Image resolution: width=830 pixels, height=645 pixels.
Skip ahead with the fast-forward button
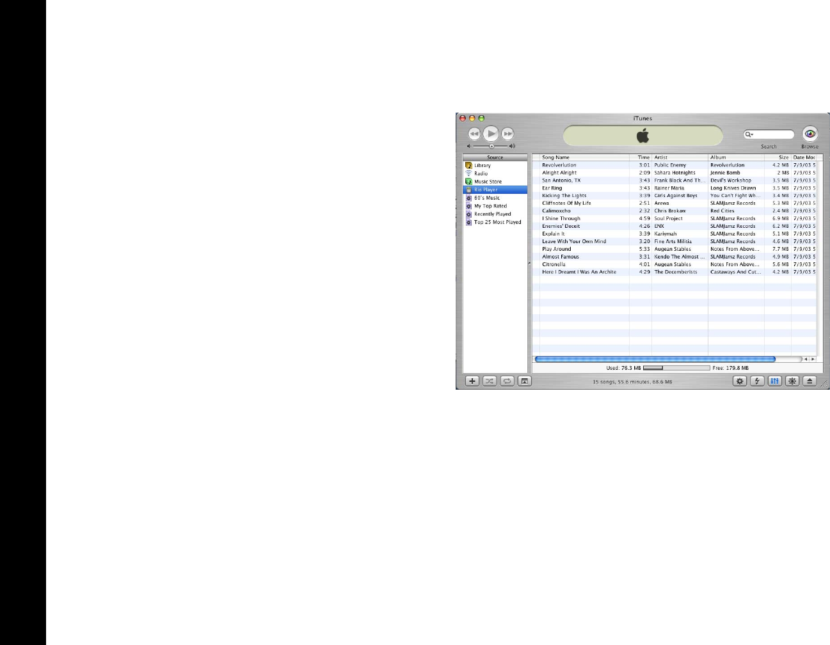coord(507,134)
